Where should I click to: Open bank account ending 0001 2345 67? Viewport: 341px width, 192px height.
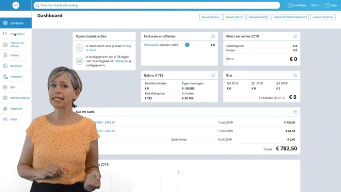[106, 122]
